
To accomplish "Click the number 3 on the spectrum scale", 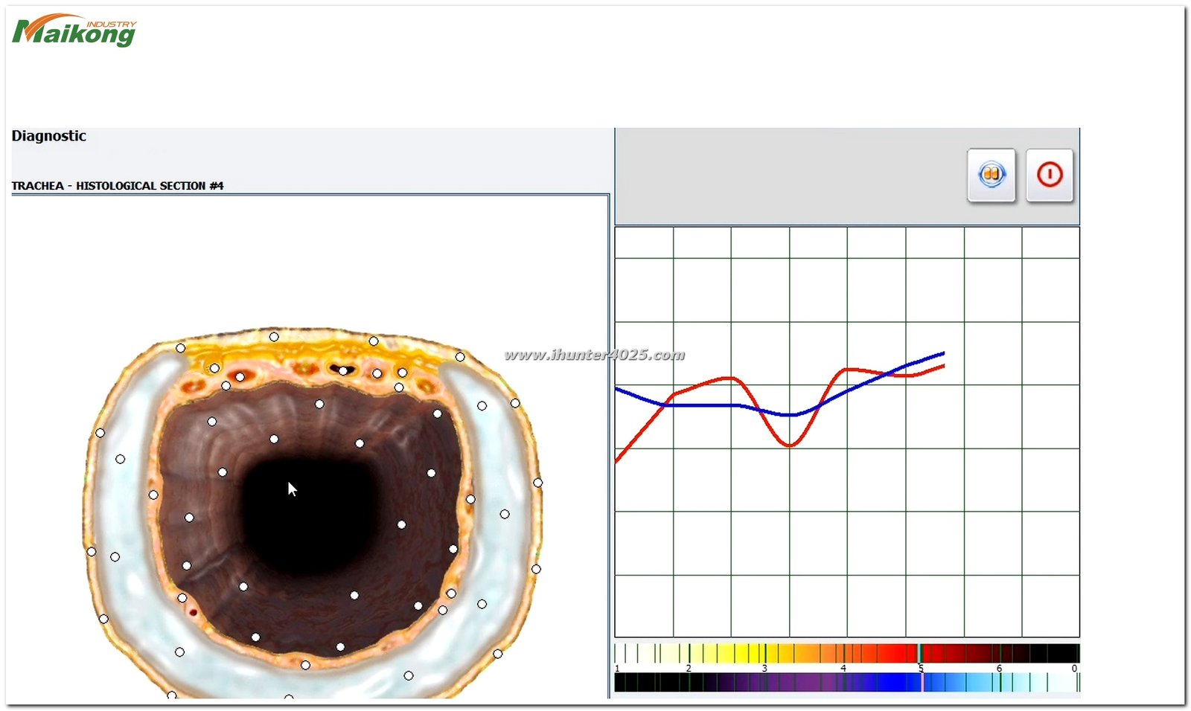I will [x=764, y=669].
